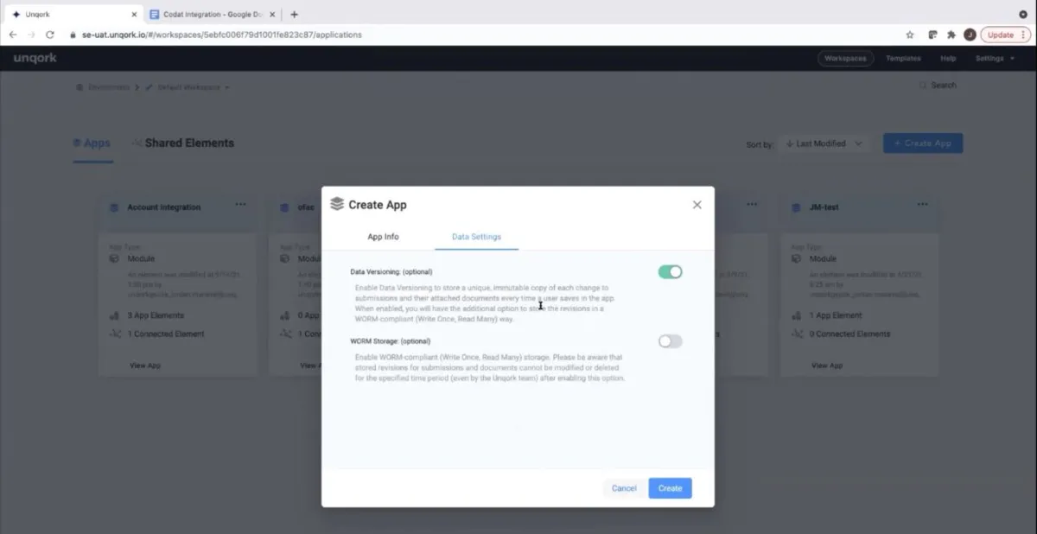
Task: Switch to Codat Integration Google Docs tab
Action: [x=213, y=14]
